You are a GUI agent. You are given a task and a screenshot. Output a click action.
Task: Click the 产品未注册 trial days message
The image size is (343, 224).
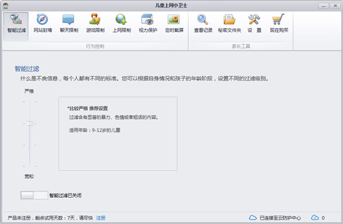pos(50,218)
